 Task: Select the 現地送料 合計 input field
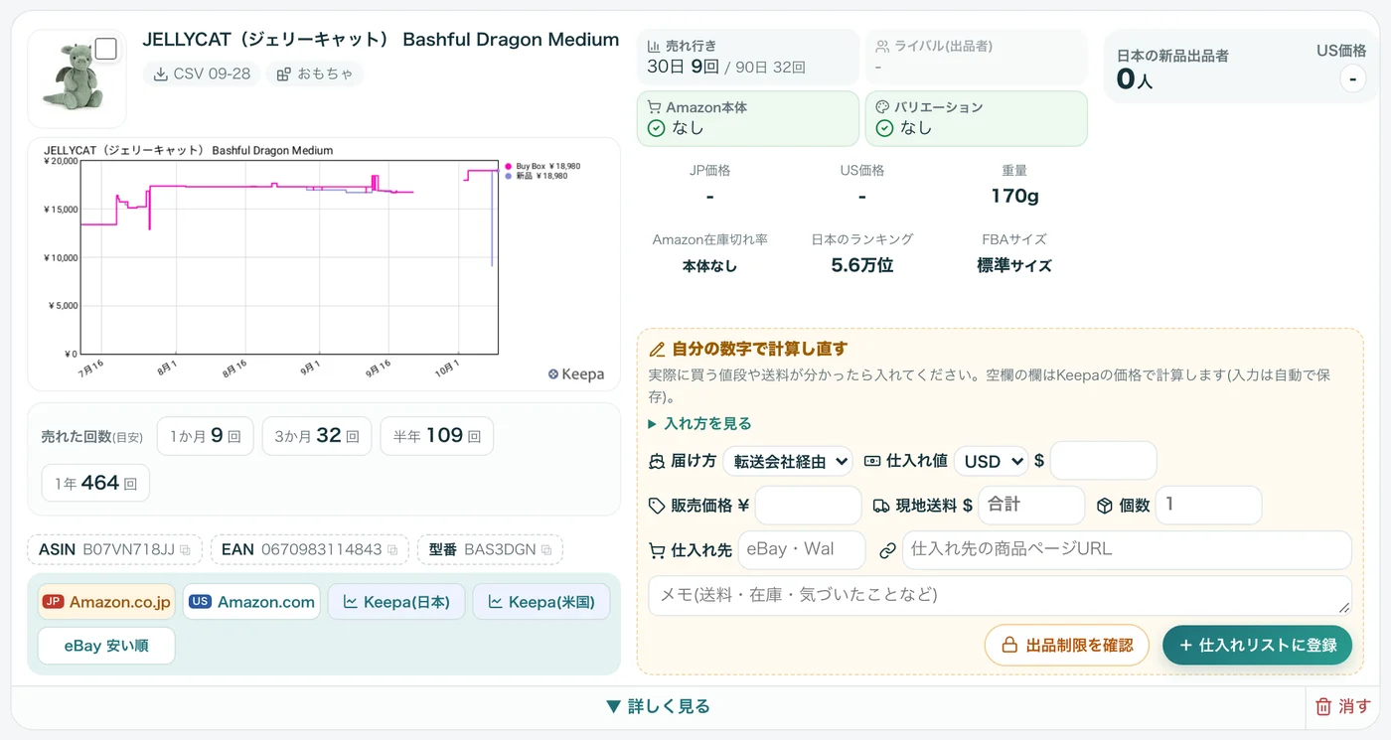pos(1031,506)
